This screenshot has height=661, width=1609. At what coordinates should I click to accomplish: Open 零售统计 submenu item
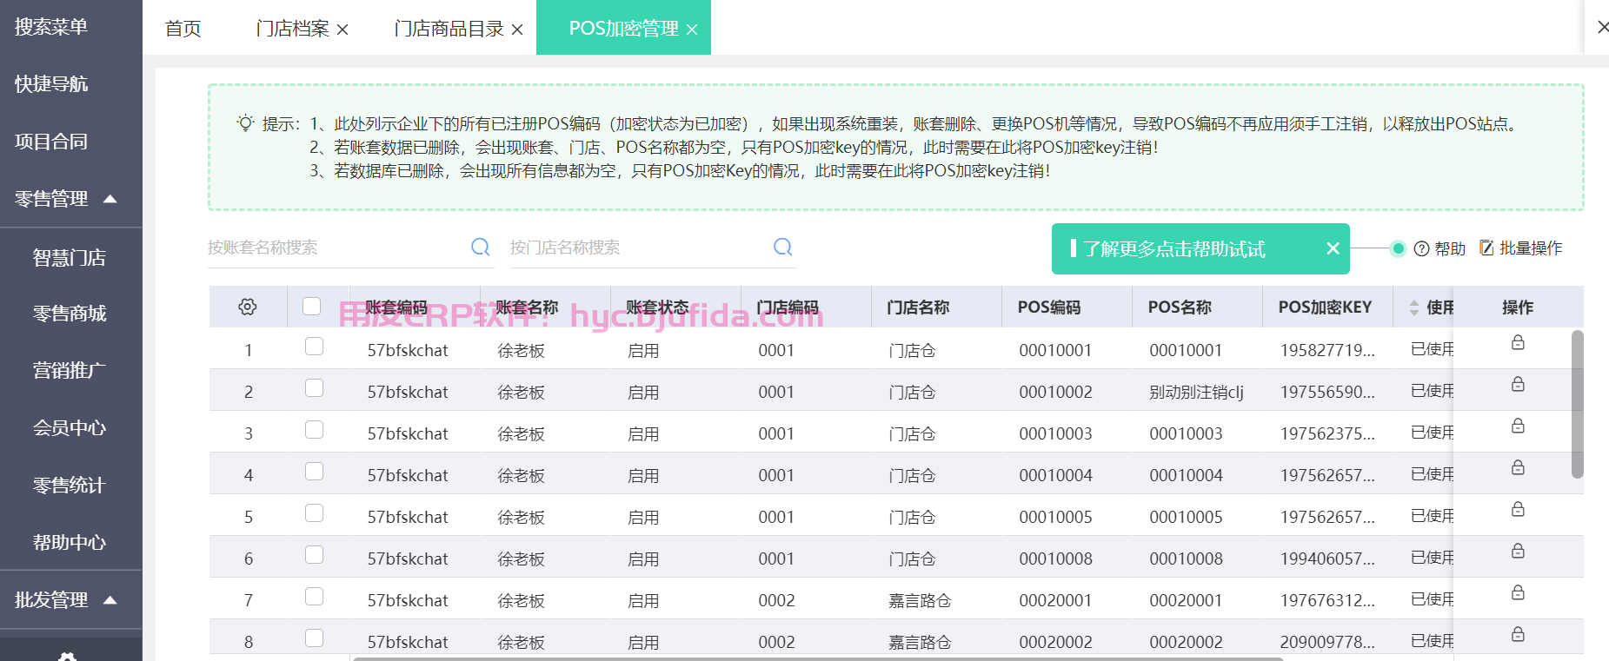click(70, 486)
